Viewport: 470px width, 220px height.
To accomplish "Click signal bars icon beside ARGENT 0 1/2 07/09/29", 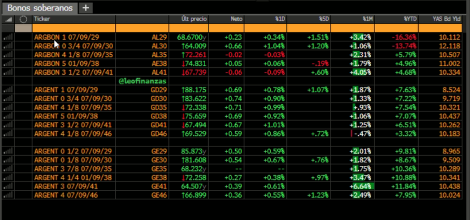I will 8,151.
